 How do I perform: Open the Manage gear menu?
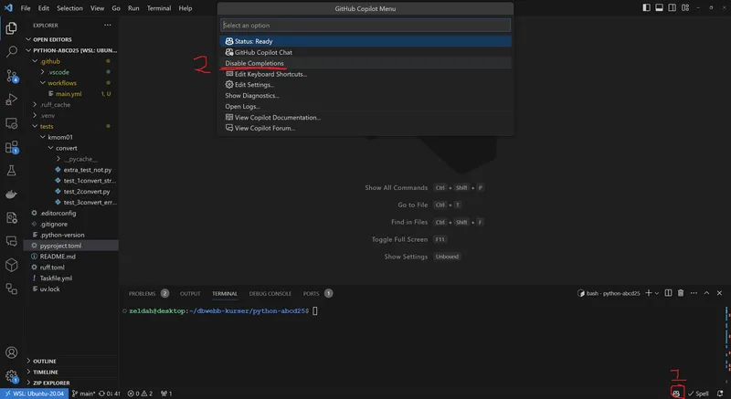click(x=11, y=376)
